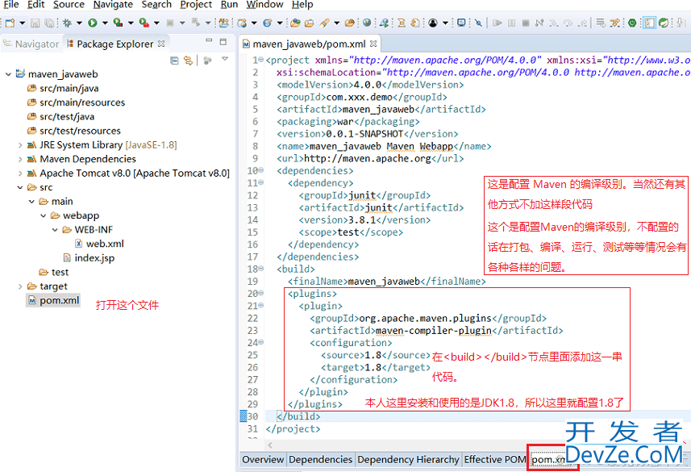Screen dimensions: 691x472
Task: Expand the target folder node
Action: (20, 286)
